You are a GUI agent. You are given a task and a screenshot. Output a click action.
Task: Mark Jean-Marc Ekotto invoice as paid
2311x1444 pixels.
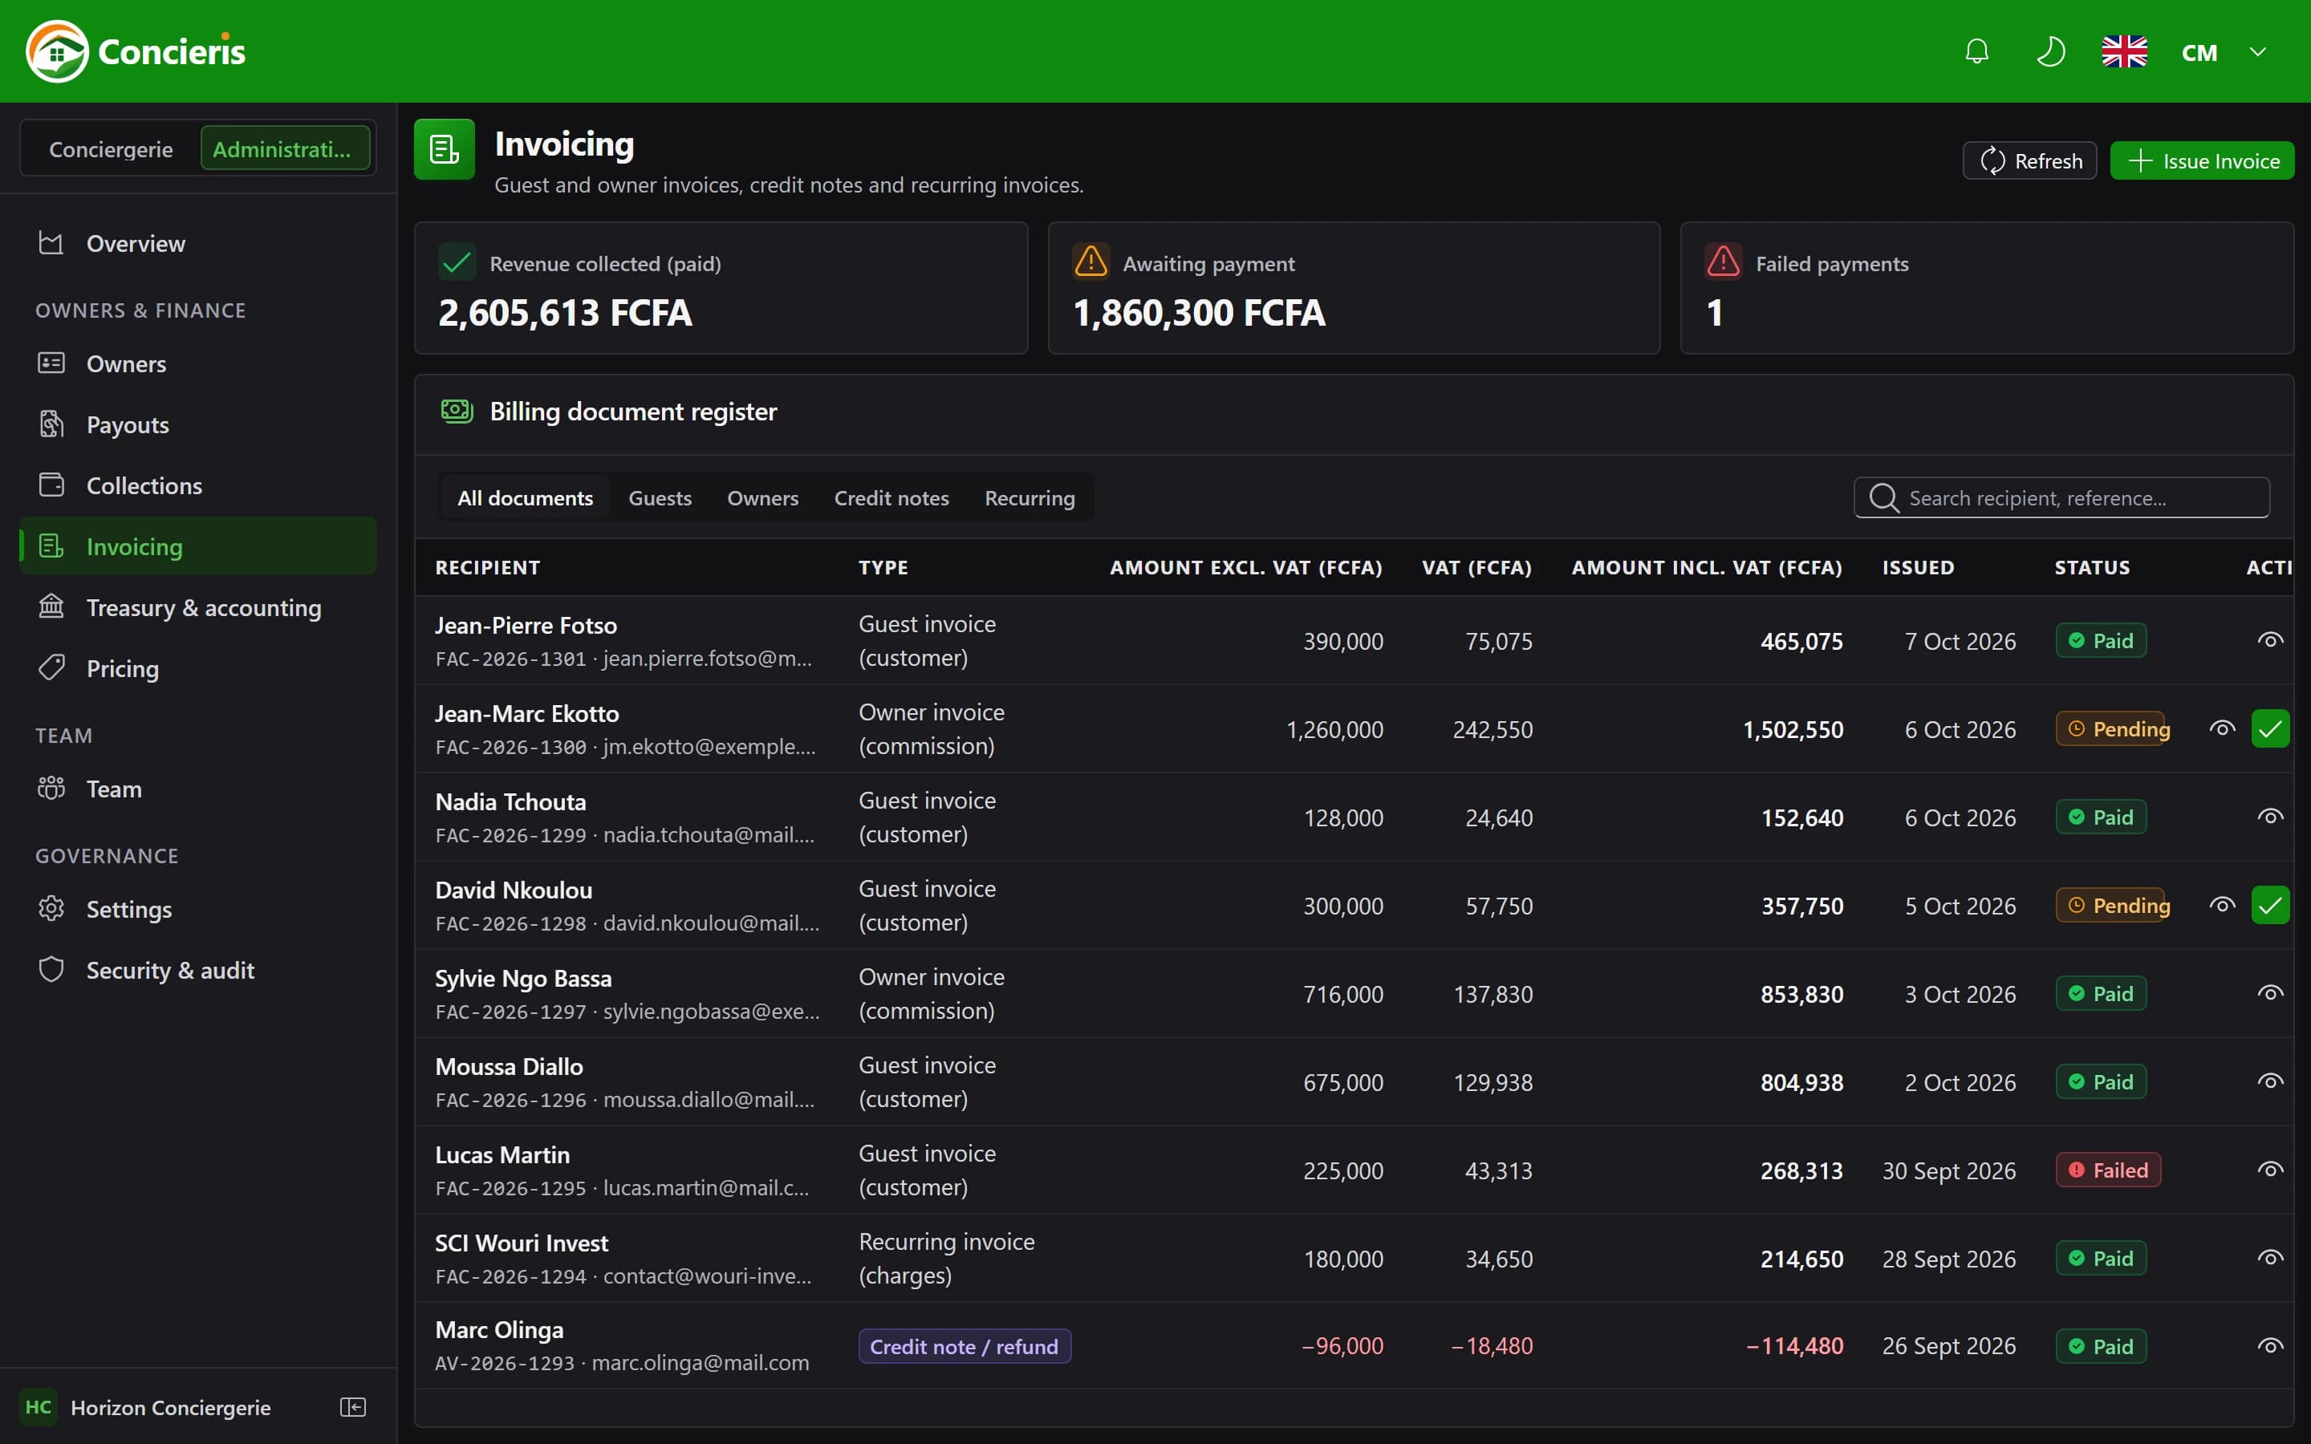click(x=2270, y=728)
